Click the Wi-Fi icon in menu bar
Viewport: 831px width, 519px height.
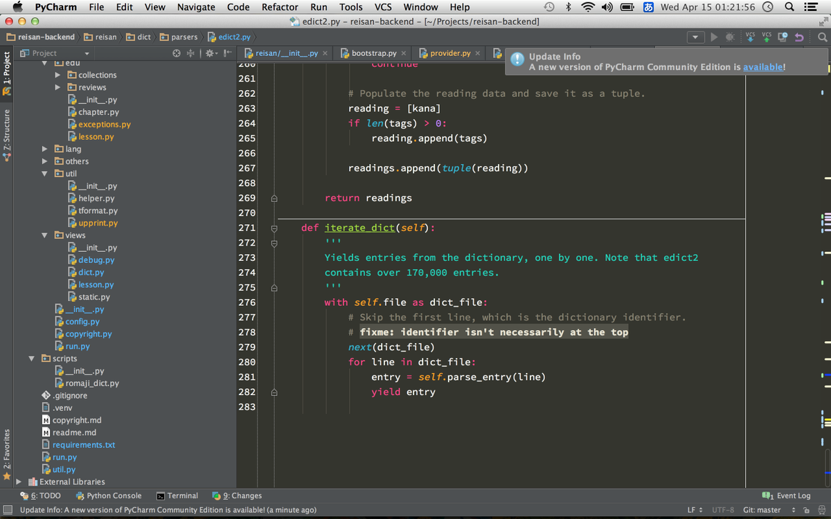pyautogui.click(x=588, y=7)
